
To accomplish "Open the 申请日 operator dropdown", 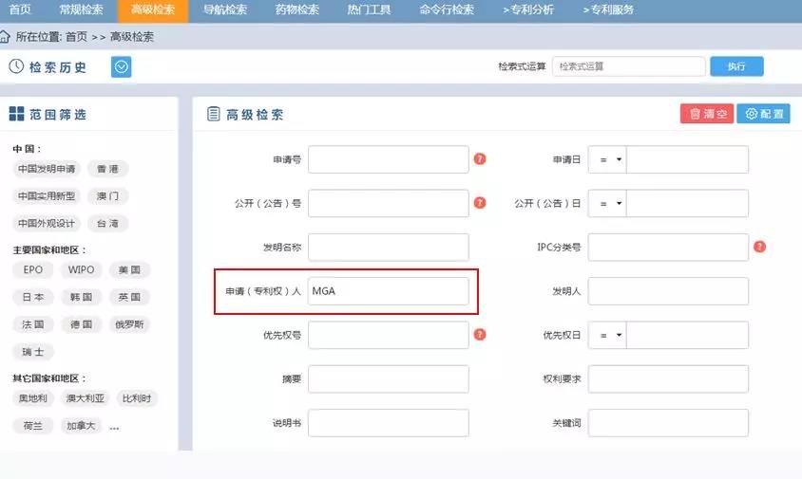I will pos(607,159).
